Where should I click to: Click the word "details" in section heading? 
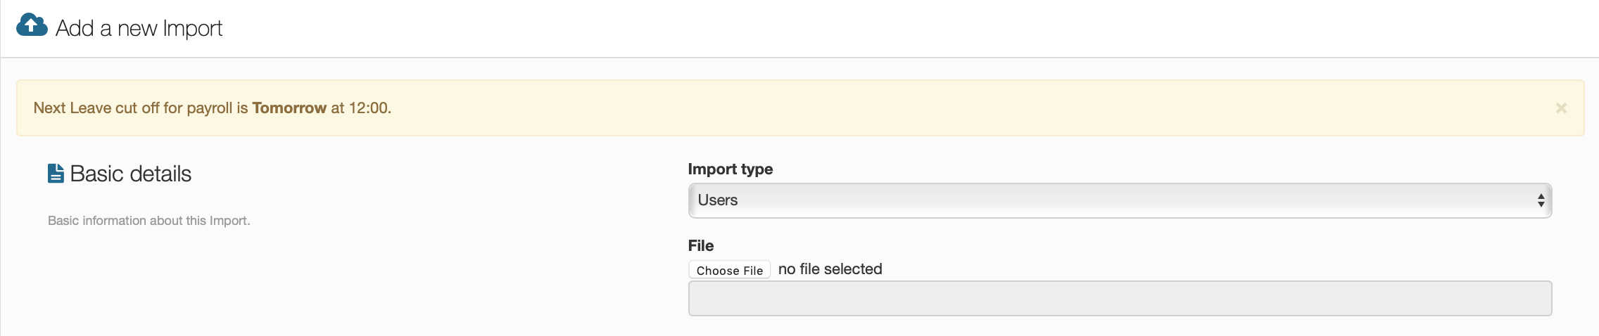click(165, 174)
